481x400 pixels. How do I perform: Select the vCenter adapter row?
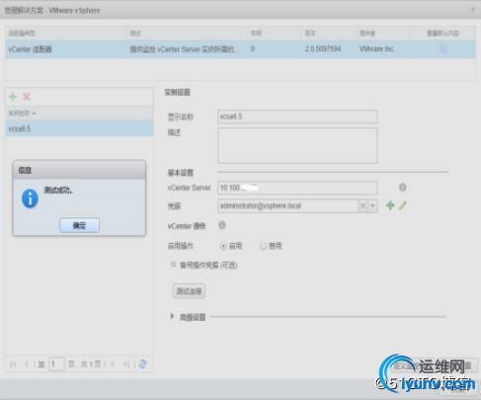[x=240, y=49]
